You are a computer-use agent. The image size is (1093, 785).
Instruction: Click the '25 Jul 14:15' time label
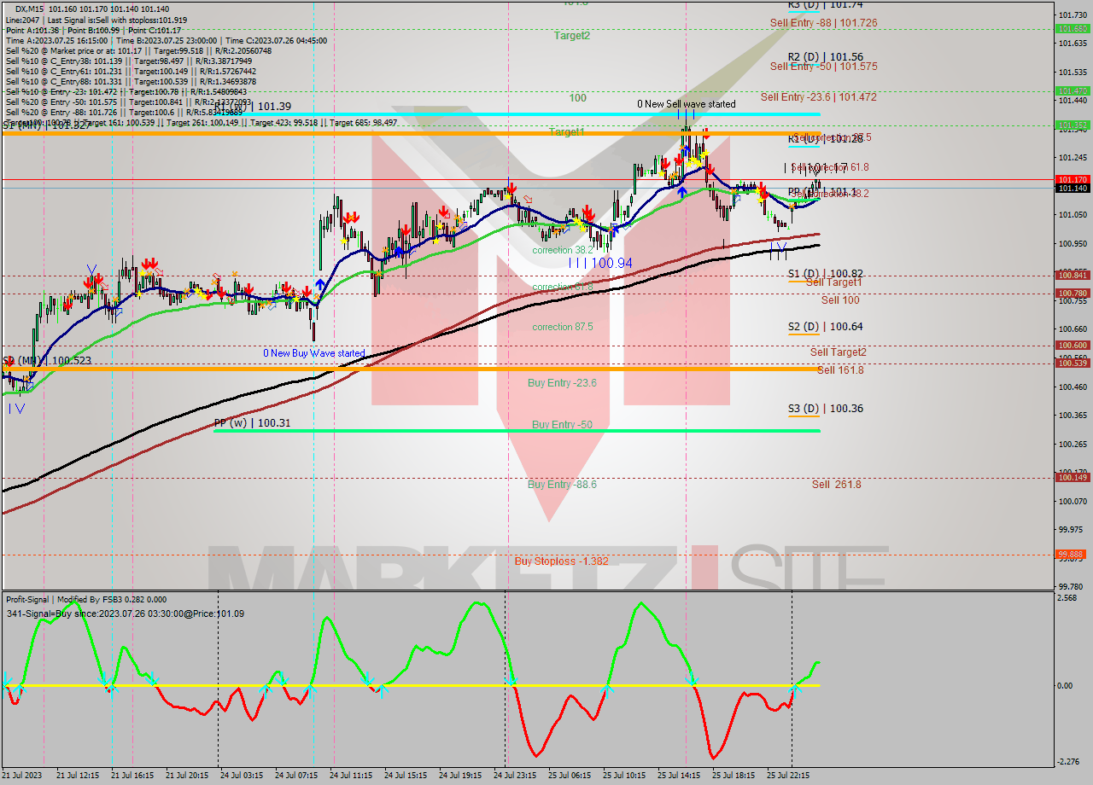[679, 776]
